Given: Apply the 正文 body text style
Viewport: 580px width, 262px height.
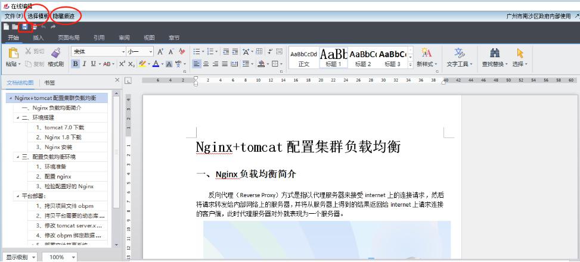Looking at the screenshot, I should pos(303,57).
